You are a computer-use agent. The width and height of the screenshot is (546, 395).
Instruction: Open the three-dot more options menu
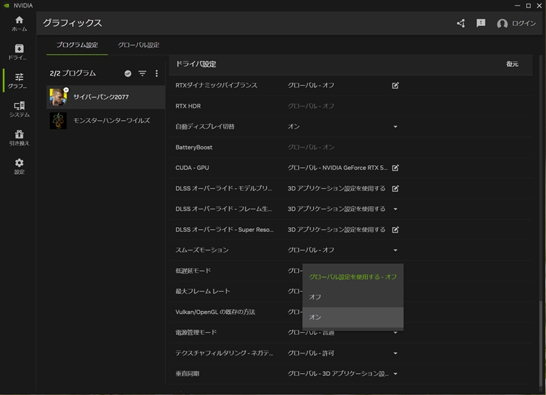click(157, 74)
